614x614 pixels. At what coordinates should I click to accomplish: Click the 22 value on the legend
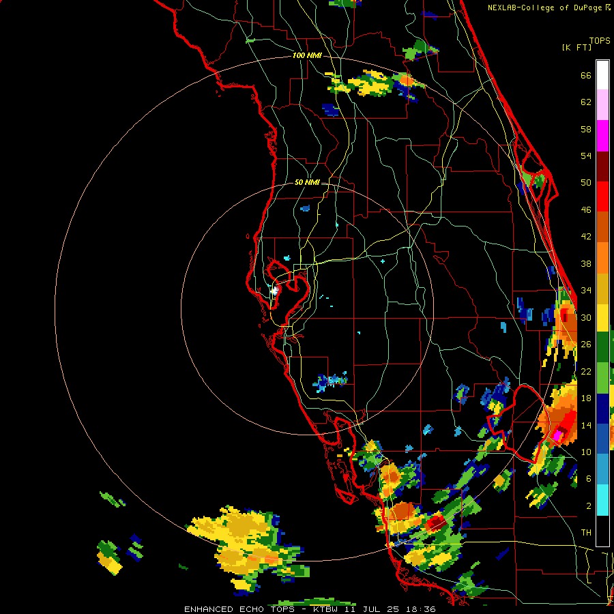tap(586, 371)
